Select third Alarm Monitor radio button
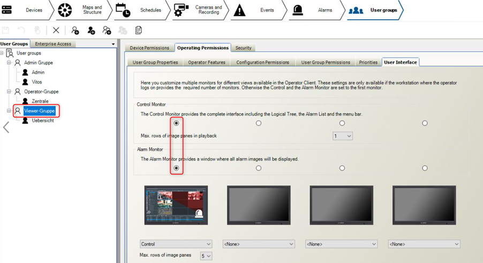 click(342, 168)
